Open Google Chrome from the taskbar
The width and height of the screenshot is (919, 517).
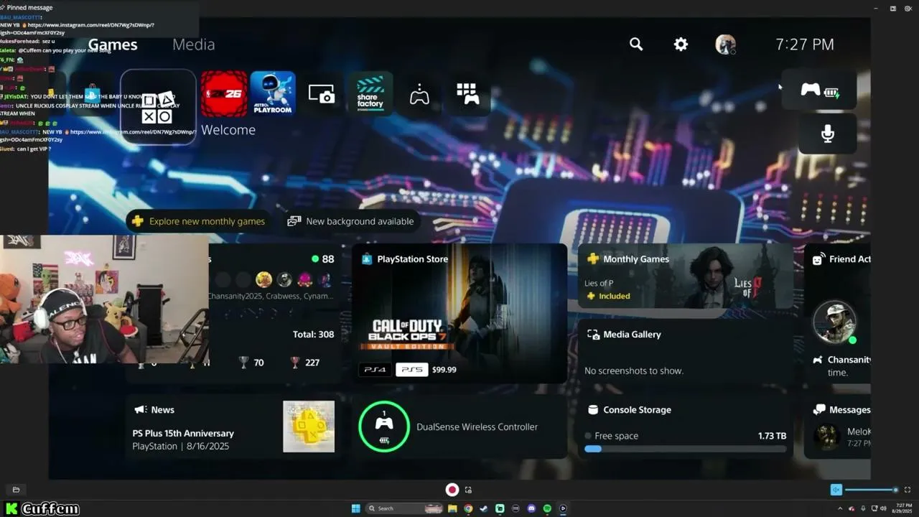[468, 509]
